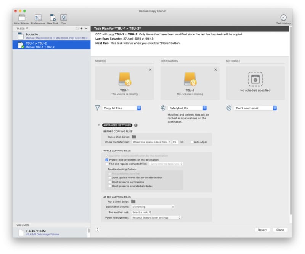This screenshot has width=305, height=254.
Task: Remove the task with the minus icon
Action: tap(86, 29)
